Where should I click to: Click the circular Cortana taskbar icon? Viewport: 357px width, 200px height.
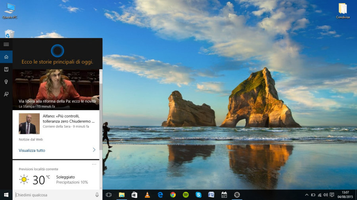click(237, 195)
